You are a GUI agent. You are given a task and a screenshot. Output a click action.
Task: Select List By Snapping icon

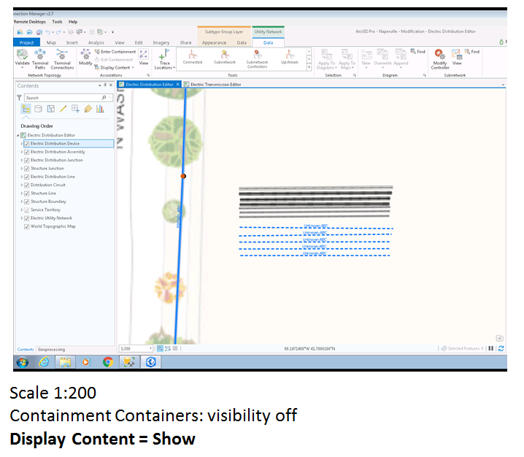(75, 109)
